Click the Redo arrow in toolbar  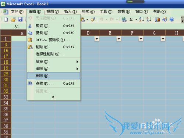(x=112, y=19)
